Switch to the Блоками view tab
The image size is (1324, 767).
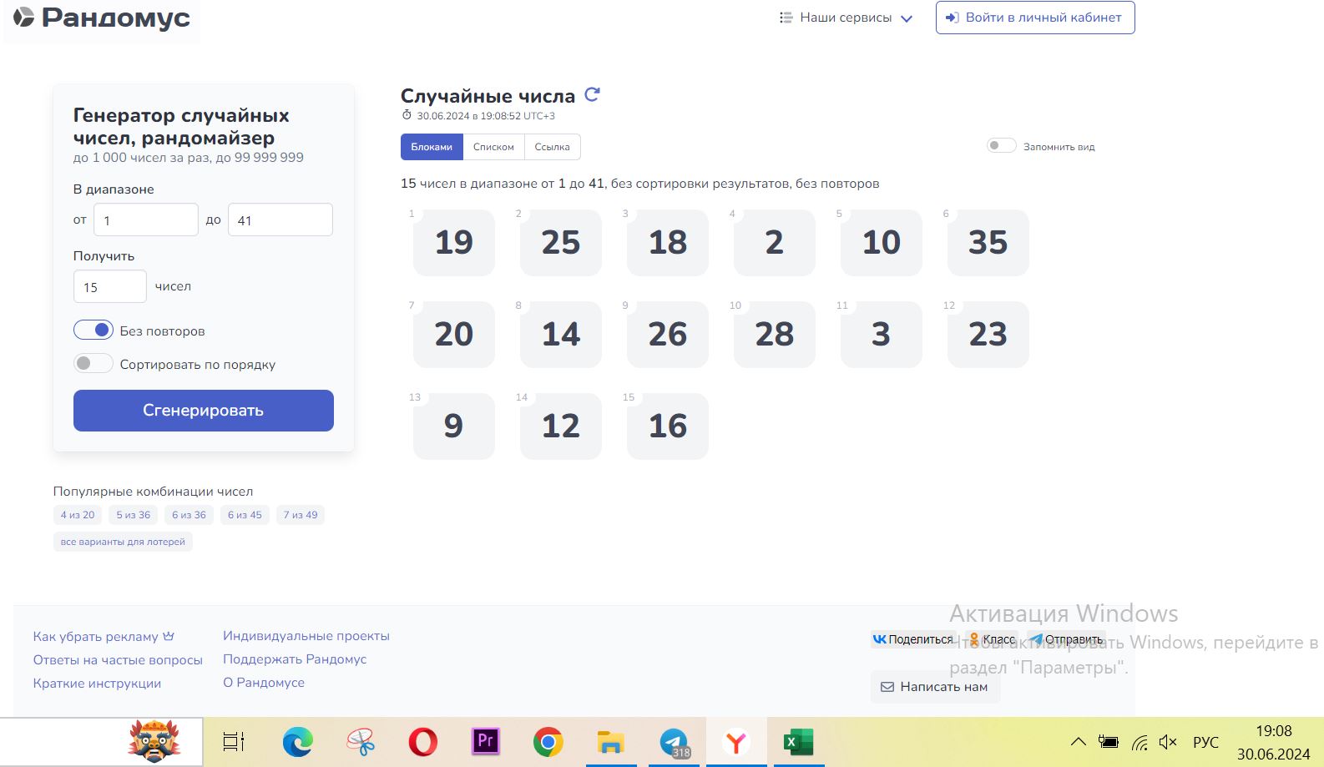pos(432,147)
